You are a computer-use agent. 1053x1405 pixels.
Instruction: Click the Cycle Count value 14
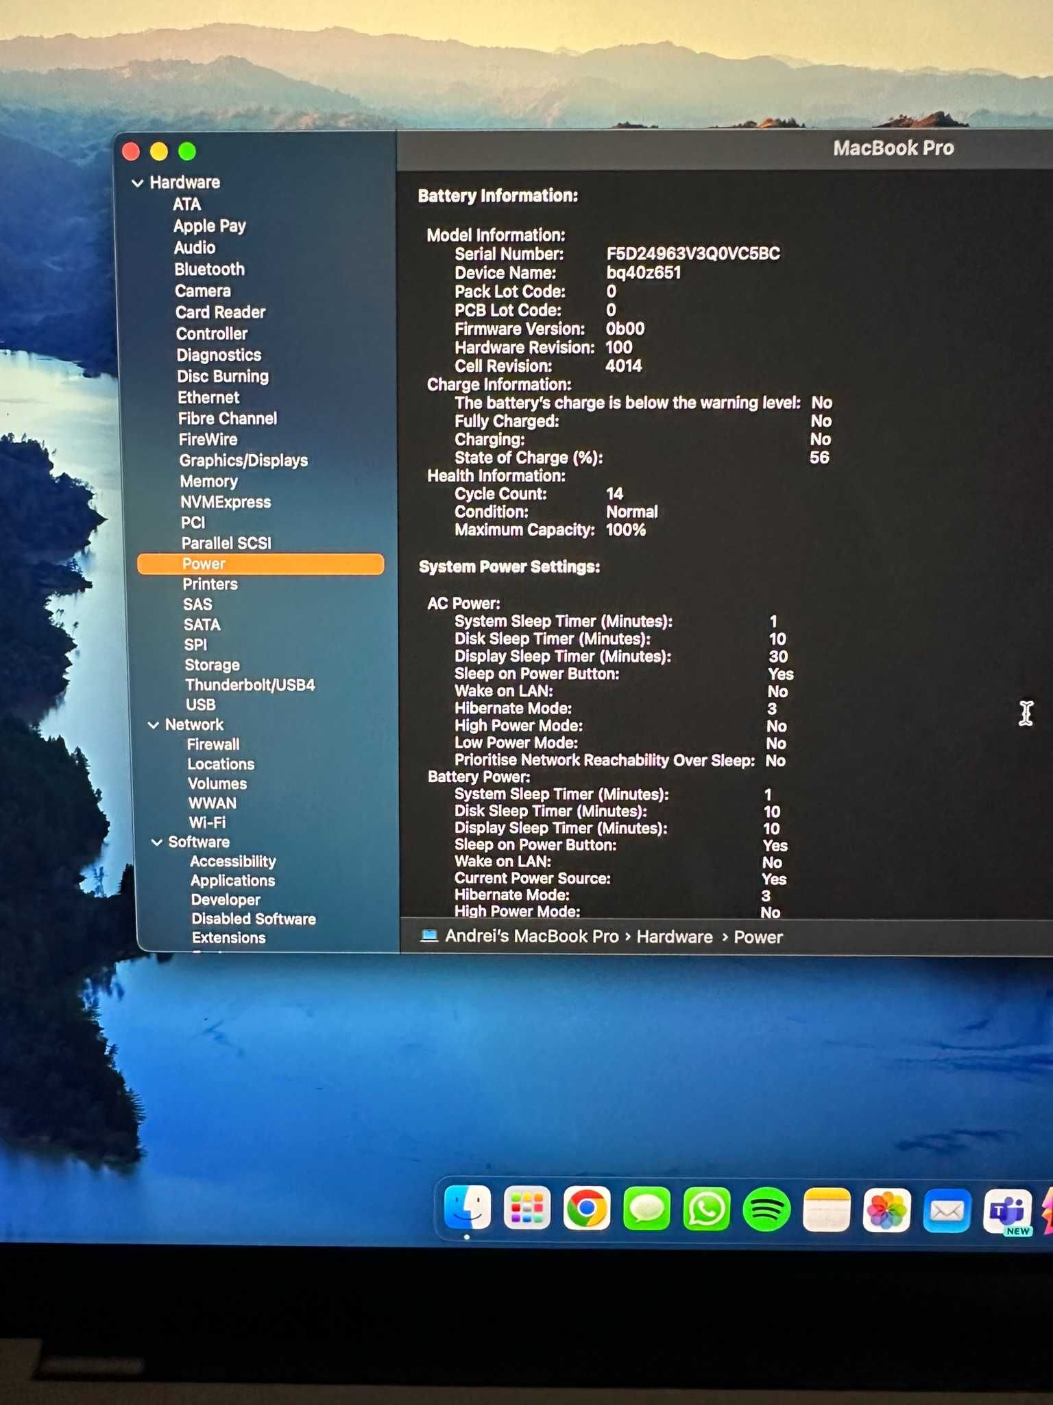[614, 494]
